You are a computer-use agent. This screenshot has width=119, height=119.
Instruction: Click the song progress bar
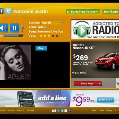13,35
